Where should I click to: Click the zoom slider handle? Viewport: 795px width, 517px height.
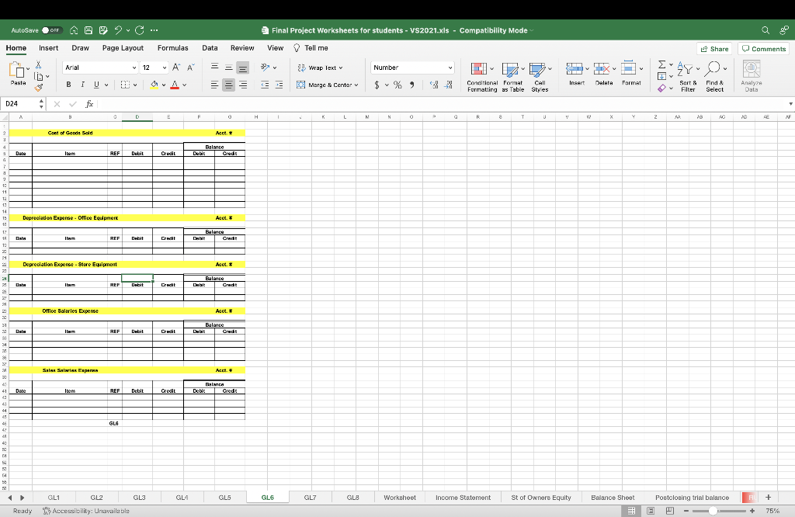[x=713, y=511]
